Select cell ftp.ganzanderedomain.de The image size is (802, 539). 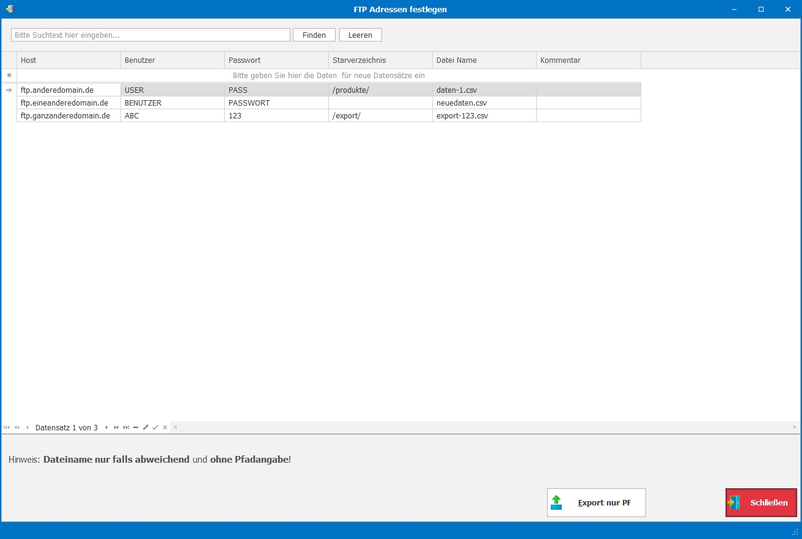[x=69, y=115]
